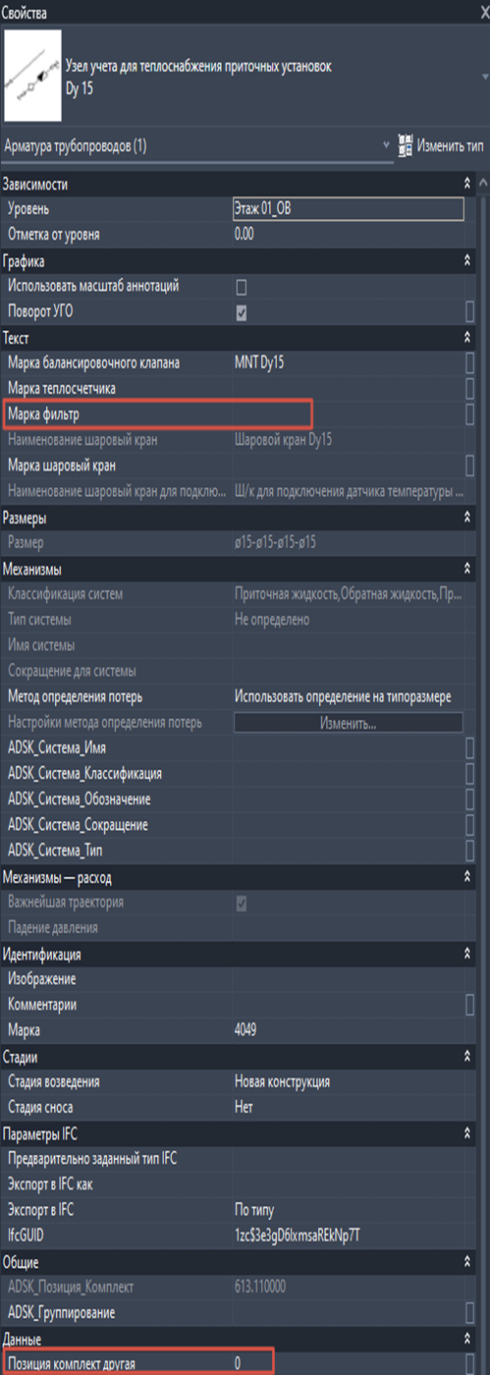Click the Изменить... pressure loss settings button
Screen dimensions: 490x1375
click(348, 723)
